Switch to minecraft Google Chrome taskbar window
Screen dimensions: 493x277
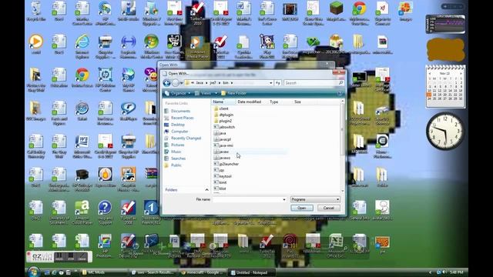(x=203, y=272)
